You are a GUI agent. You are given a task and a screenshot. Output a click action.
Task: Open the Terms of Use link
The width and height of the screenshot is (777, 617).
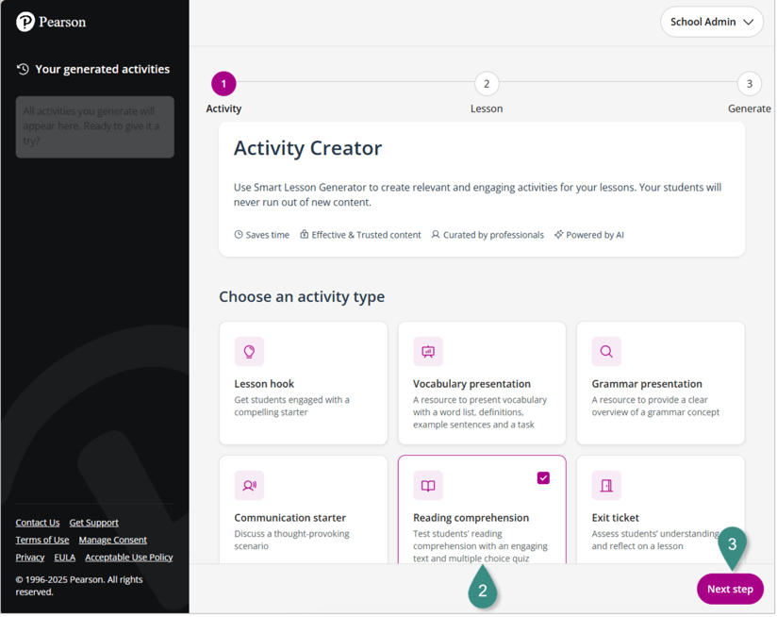click(42, 540)
